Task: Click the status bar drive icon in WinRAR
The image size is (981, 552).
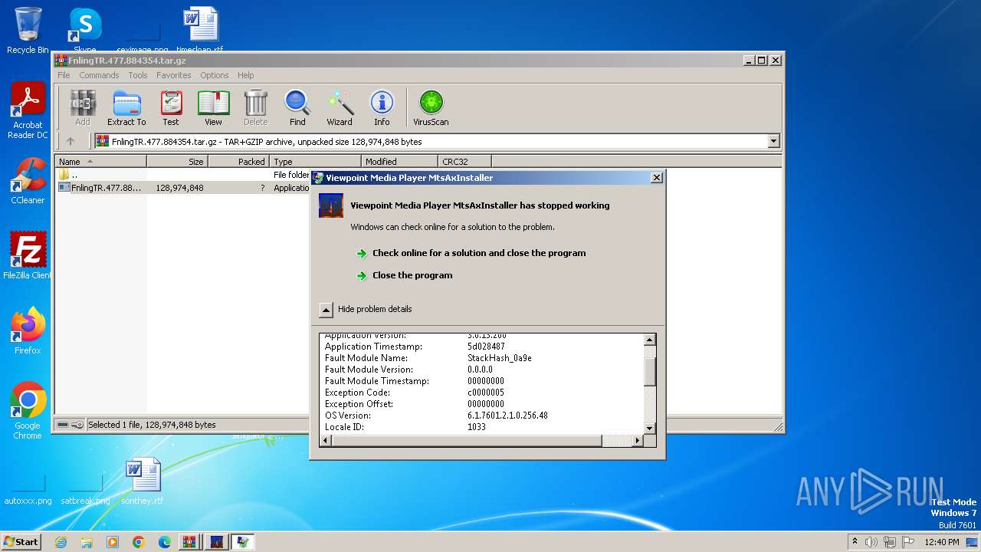Action: (x=63, y=425)
